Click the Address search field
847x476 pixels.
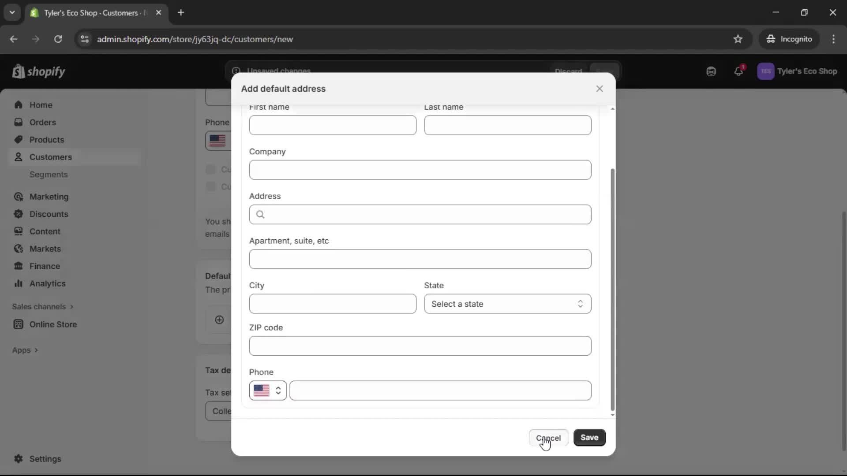(420, 215)
